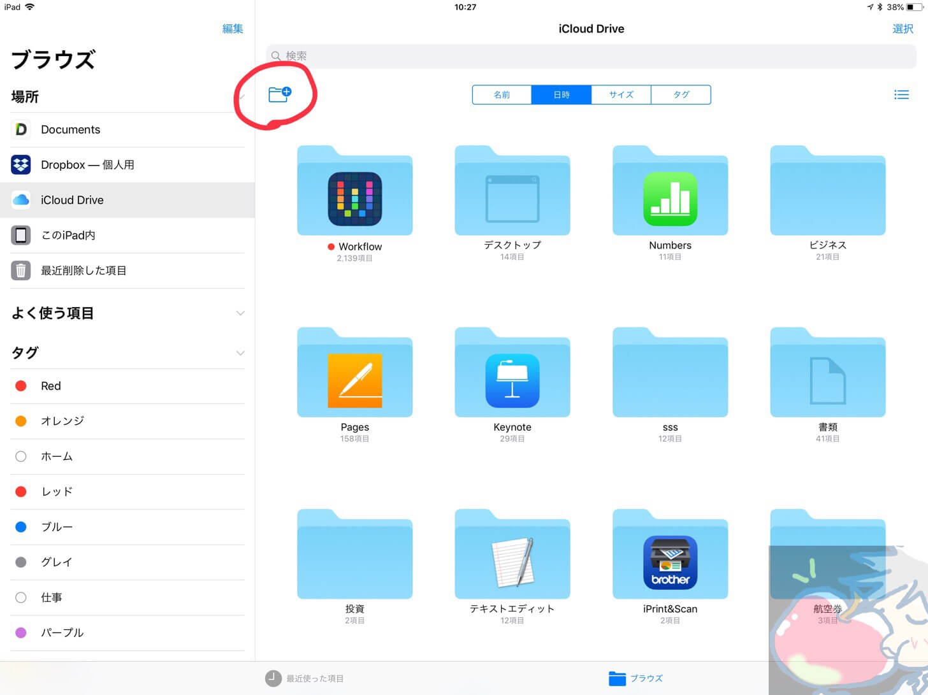This screenshot has height=695, width=928.
Task: Filter by ブルー tag
Action: (x=127, y=527)
